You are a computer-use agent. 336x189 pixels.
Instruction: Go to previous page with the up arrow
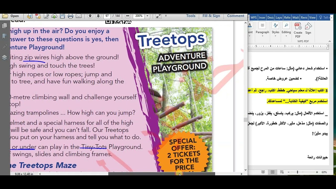90,16
